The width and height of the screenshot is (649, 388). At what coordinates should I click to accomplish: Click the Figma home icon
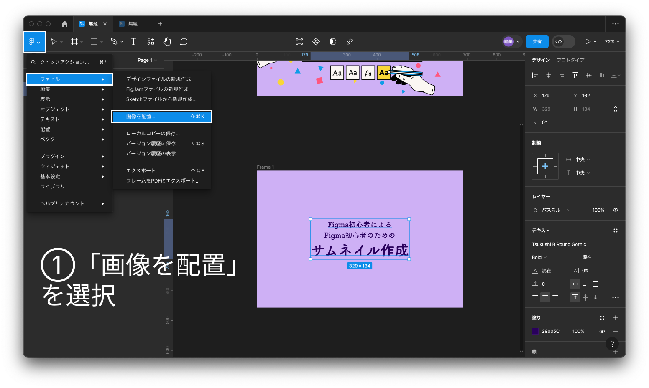pos(65,24)
